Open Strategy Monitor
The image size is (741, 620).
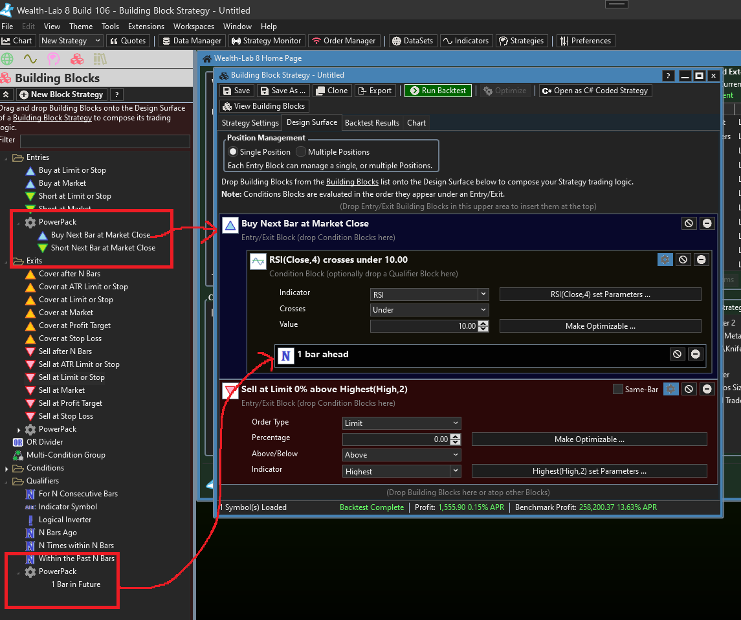click(x=267, y=41)
